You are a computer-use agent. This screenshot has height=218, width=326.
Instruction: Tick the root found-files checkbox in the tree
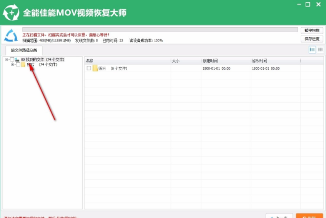tap(12, 59)
